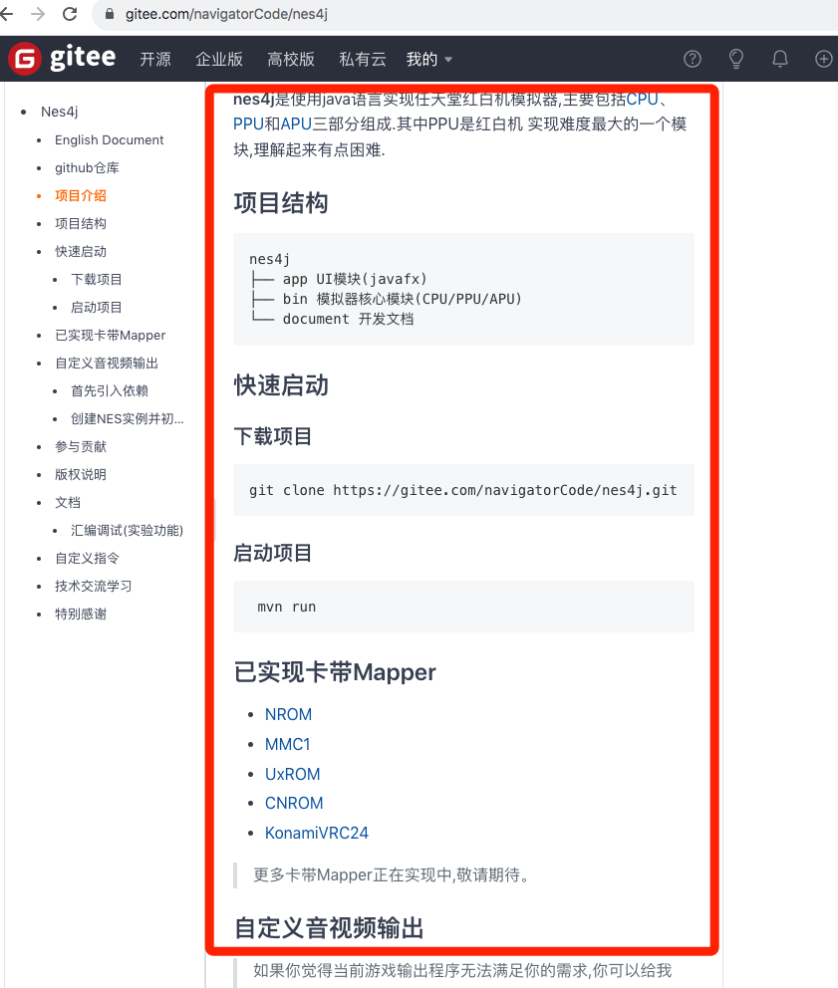Screen dimensions: 838x988
Task: Select 自定义指令 in the outline
Action: point(87,559)
